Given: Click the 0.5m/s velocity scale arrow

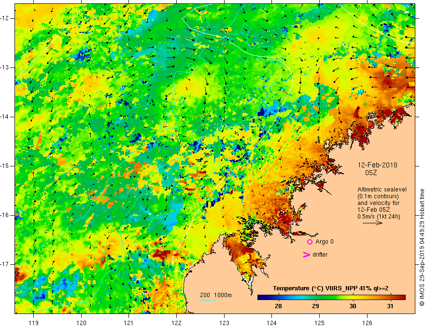Looking at the screenshot, I should click(x=372, y=223).
